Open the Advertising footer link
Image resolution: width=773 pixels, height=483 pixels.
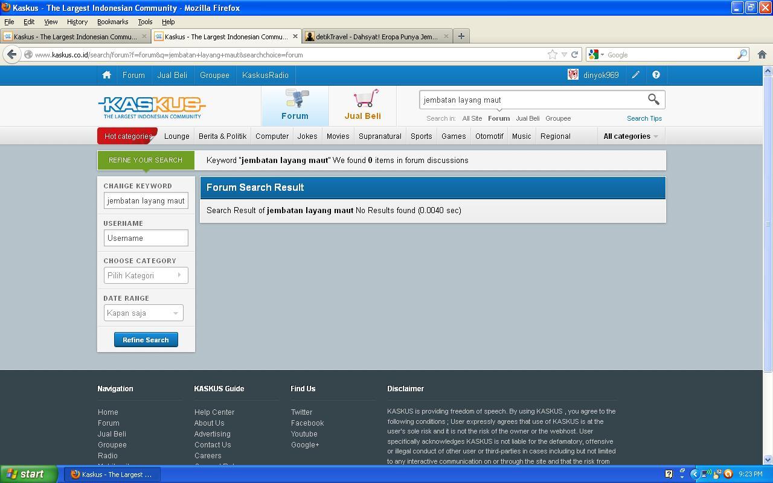[x=212, y=433]
